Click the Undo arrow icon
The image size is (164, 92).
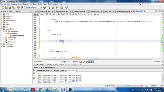(x=18, y=7)
